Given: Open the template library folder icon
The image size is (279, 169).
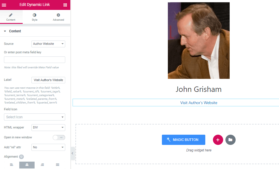Looking at the screenshot, I should point(230,140).
